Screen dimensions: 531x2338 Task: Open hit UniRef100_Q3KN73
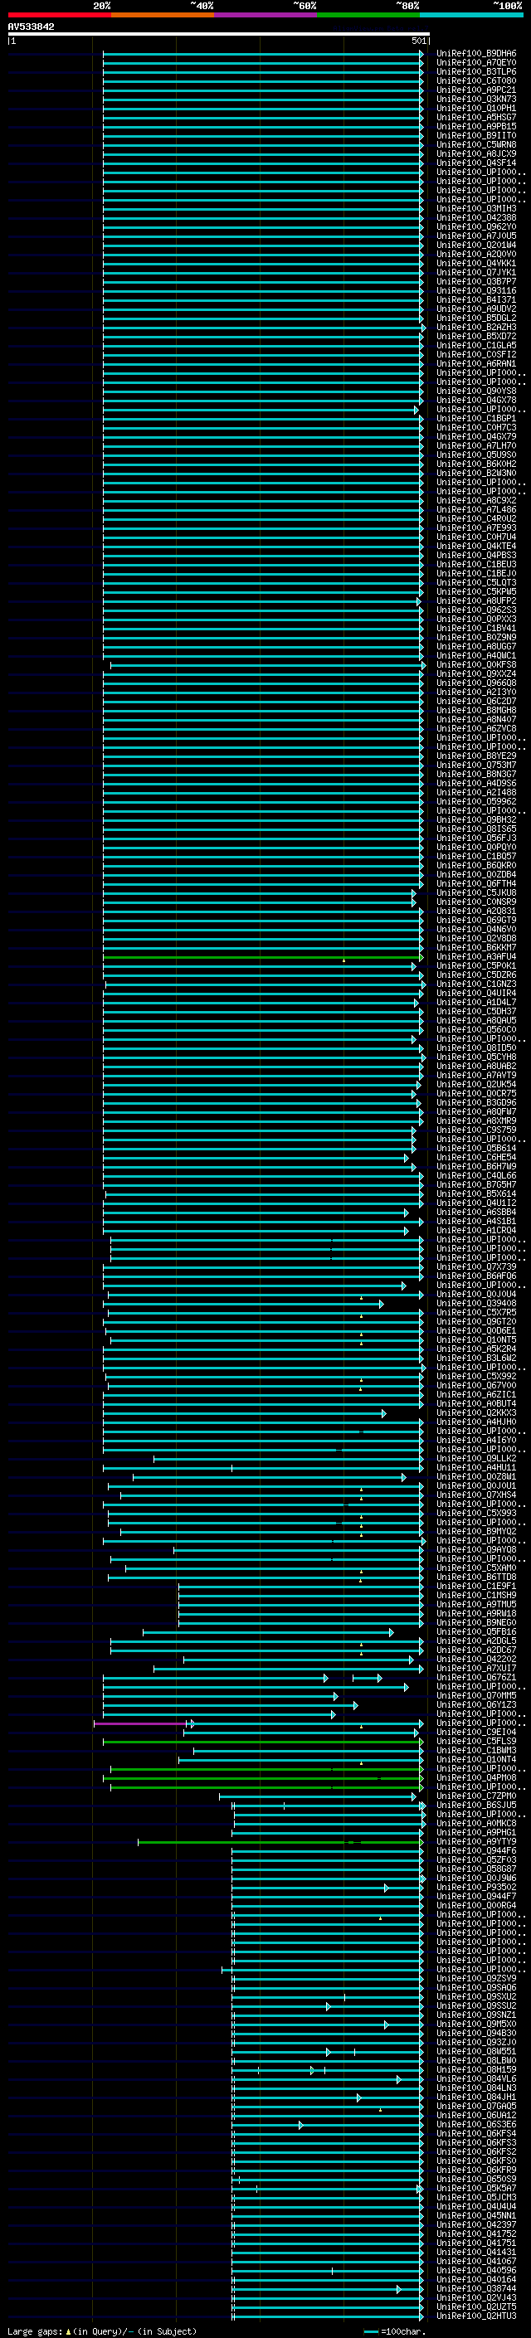coord(476,99)
